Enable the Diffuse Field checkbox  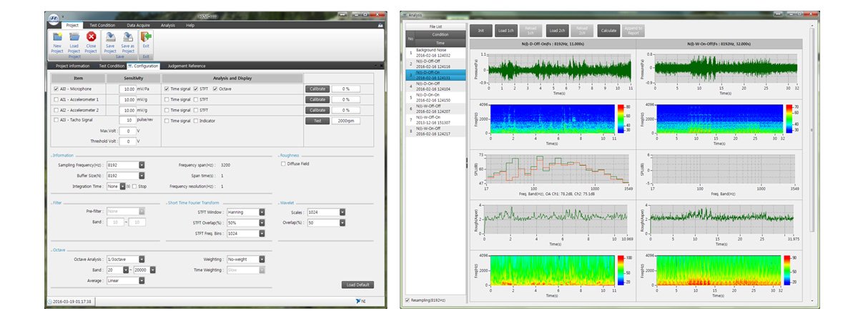point(283,163)
